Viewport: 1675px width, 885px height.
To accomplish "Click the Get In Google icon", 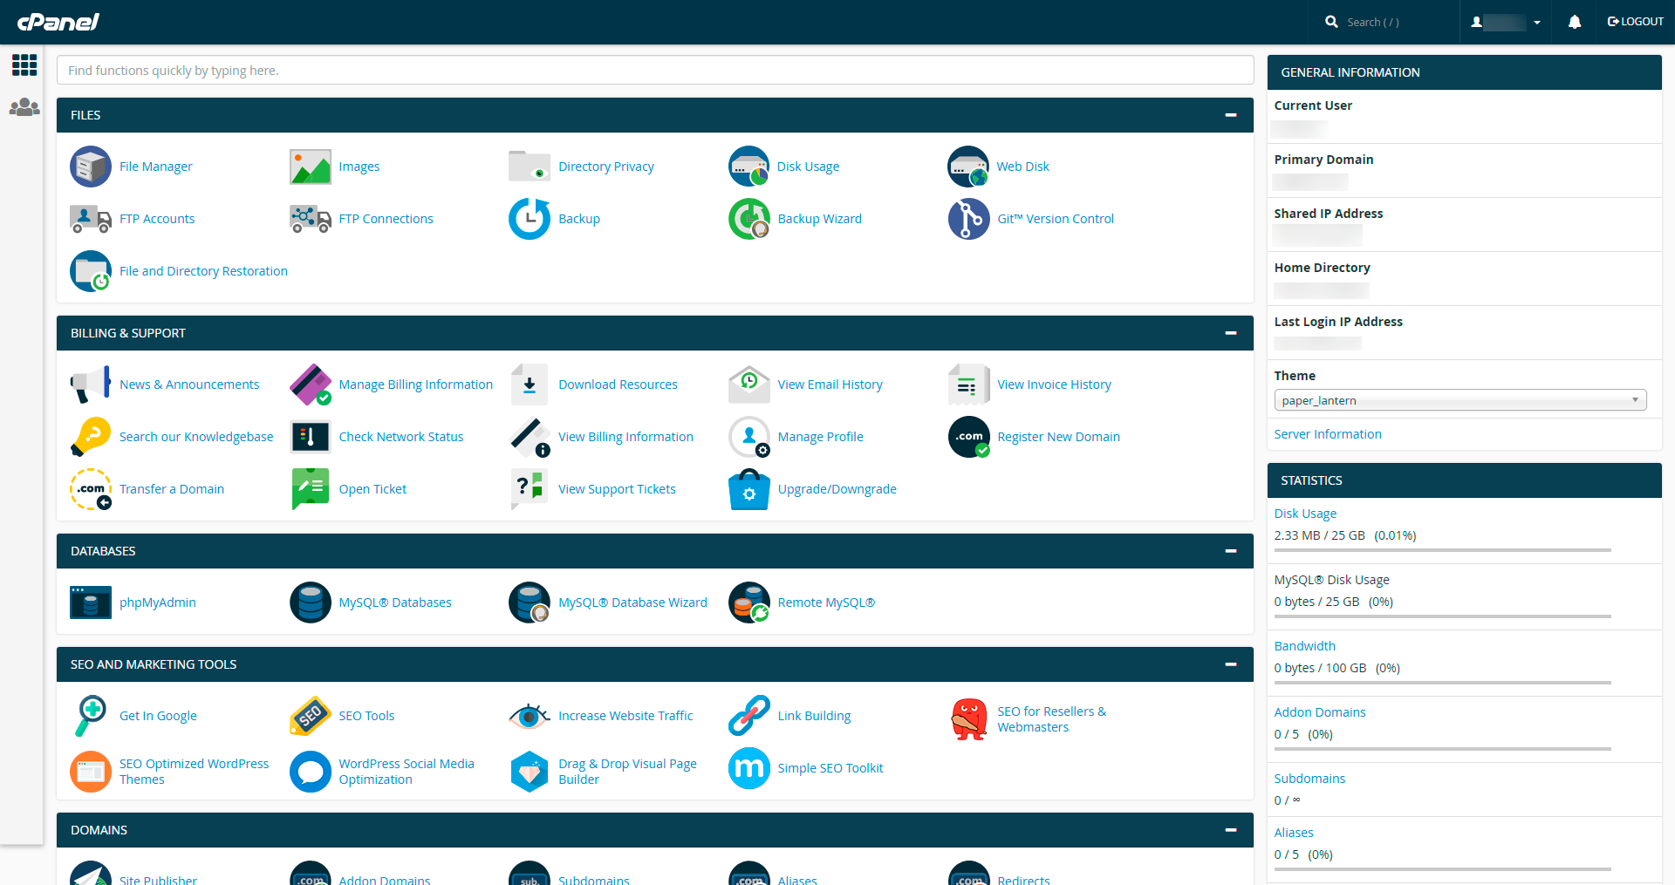I will [x=91, y=716].
